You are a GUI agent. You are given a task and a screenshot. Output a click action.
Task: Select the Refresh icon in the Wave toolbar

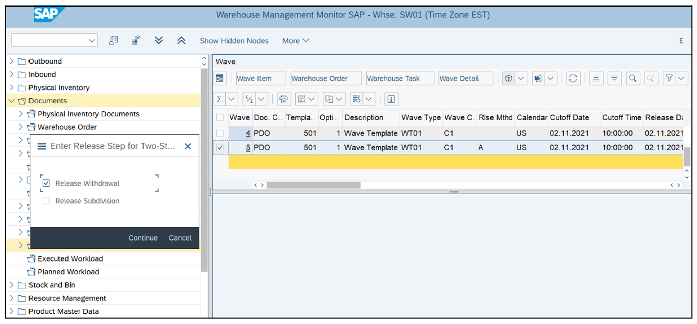pos(573,78)
